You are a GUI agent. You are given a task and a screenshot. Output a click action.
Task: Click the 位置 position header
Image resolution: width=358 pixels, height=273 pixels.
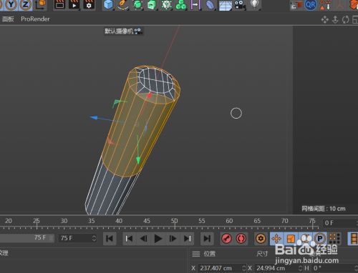210,254
